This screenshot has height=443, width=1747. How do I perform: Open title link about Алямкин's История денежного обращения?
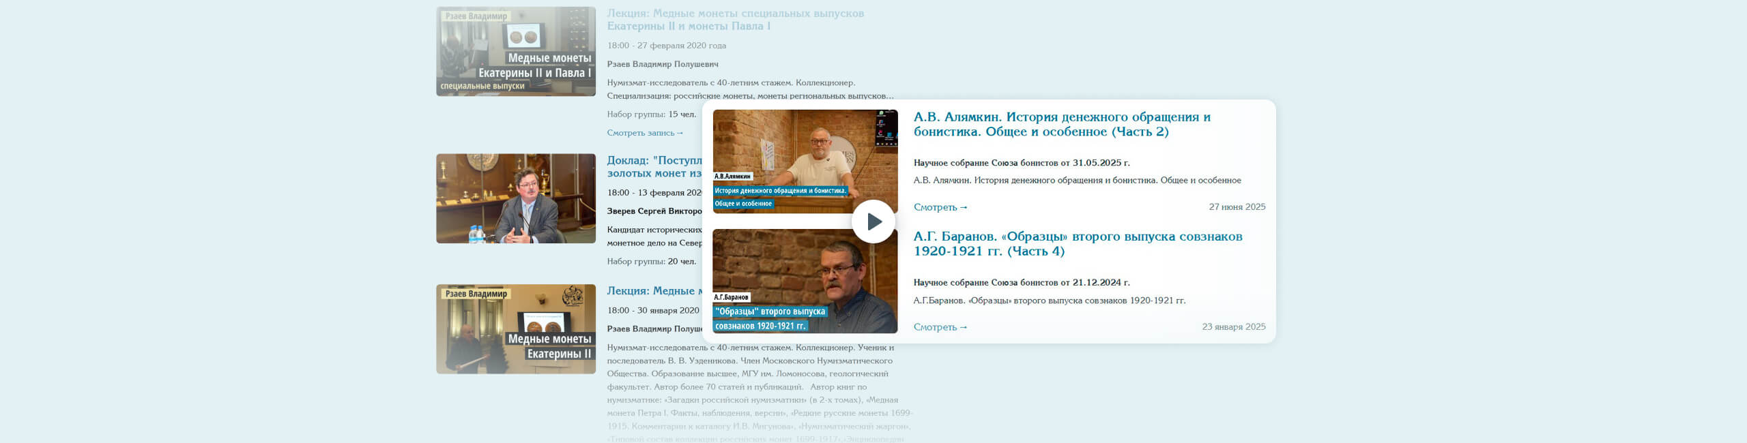point(1062,124)
